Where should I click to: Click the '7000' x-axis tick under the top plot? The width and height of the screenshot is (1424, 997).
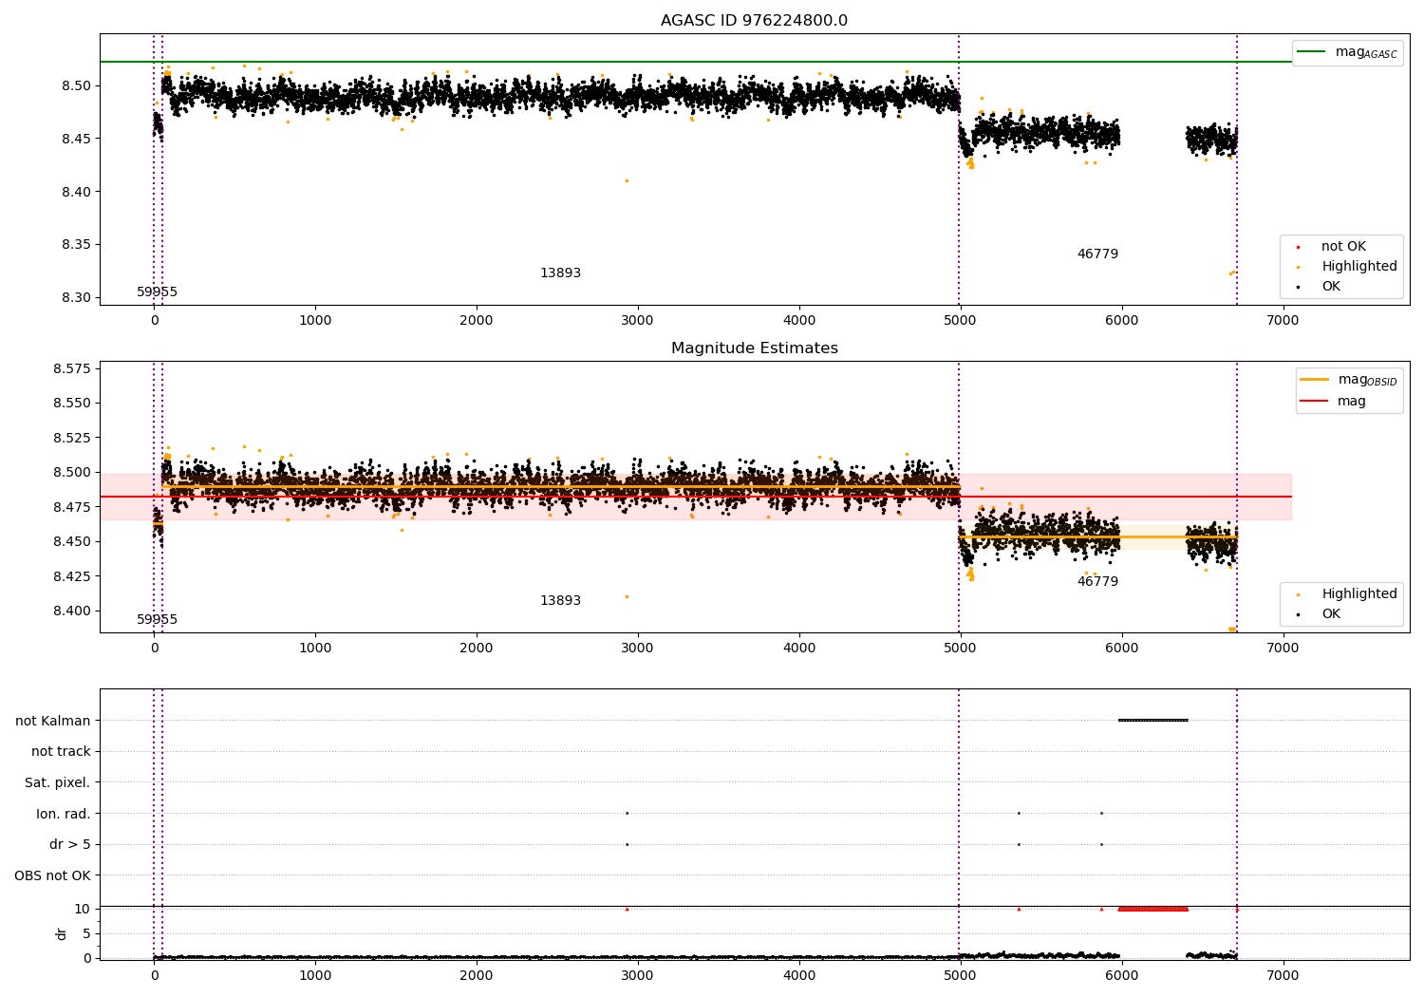coord(1283,321)
